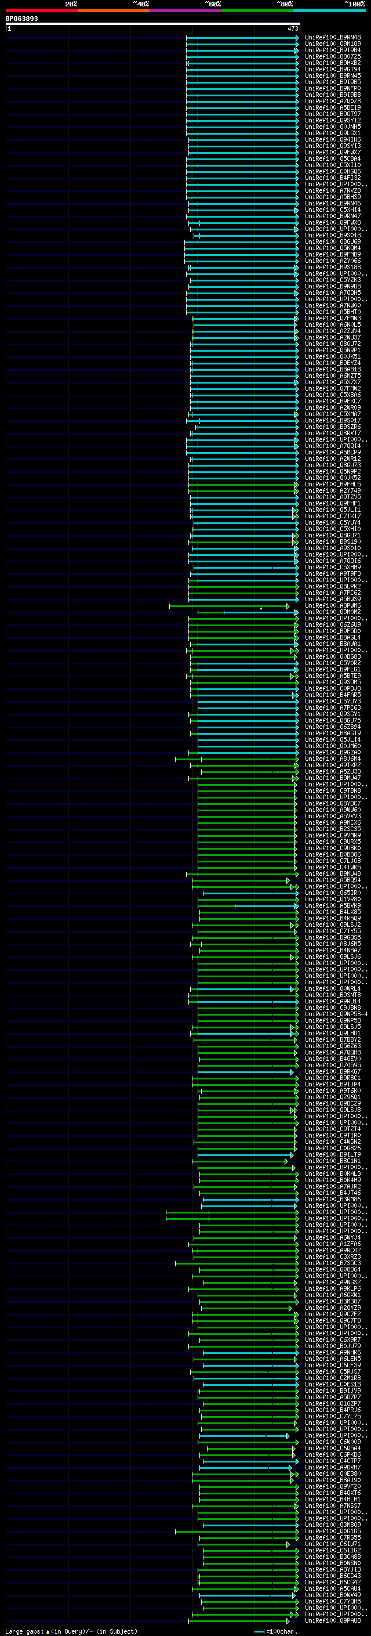
Task: Select hit label UniRef100_B8A818
Action: (333, 369)
